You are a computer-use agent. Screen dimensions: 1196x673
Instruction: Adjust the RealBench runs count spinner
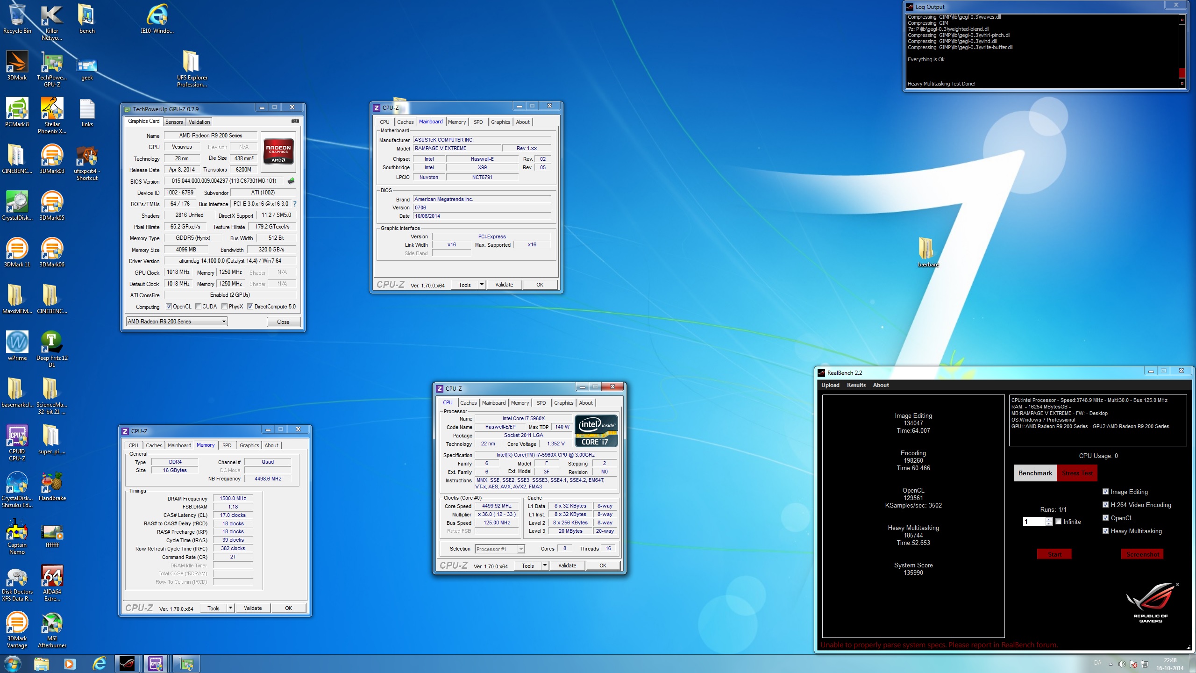(x=1049, y=522)
